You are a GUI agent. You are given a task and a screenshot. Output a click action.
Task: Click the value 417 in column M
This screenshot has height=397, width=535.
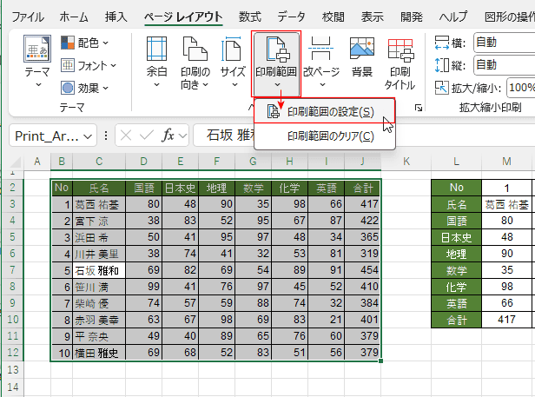506,320
